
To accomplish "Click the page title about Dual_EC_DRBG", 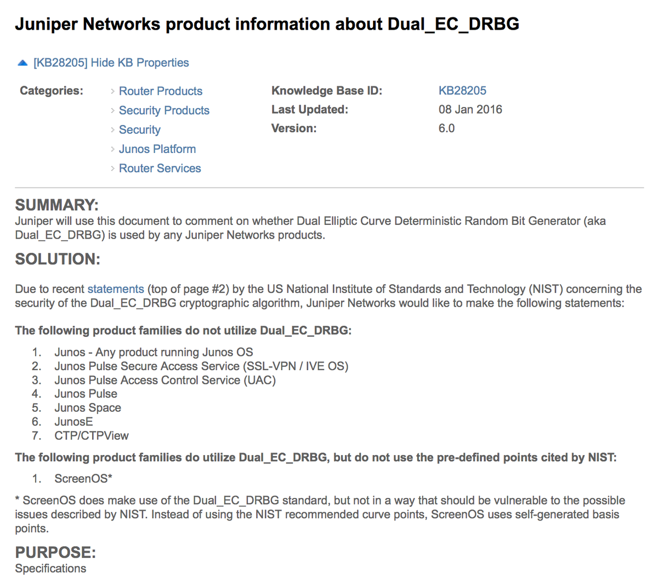I will tap(267, 24).
